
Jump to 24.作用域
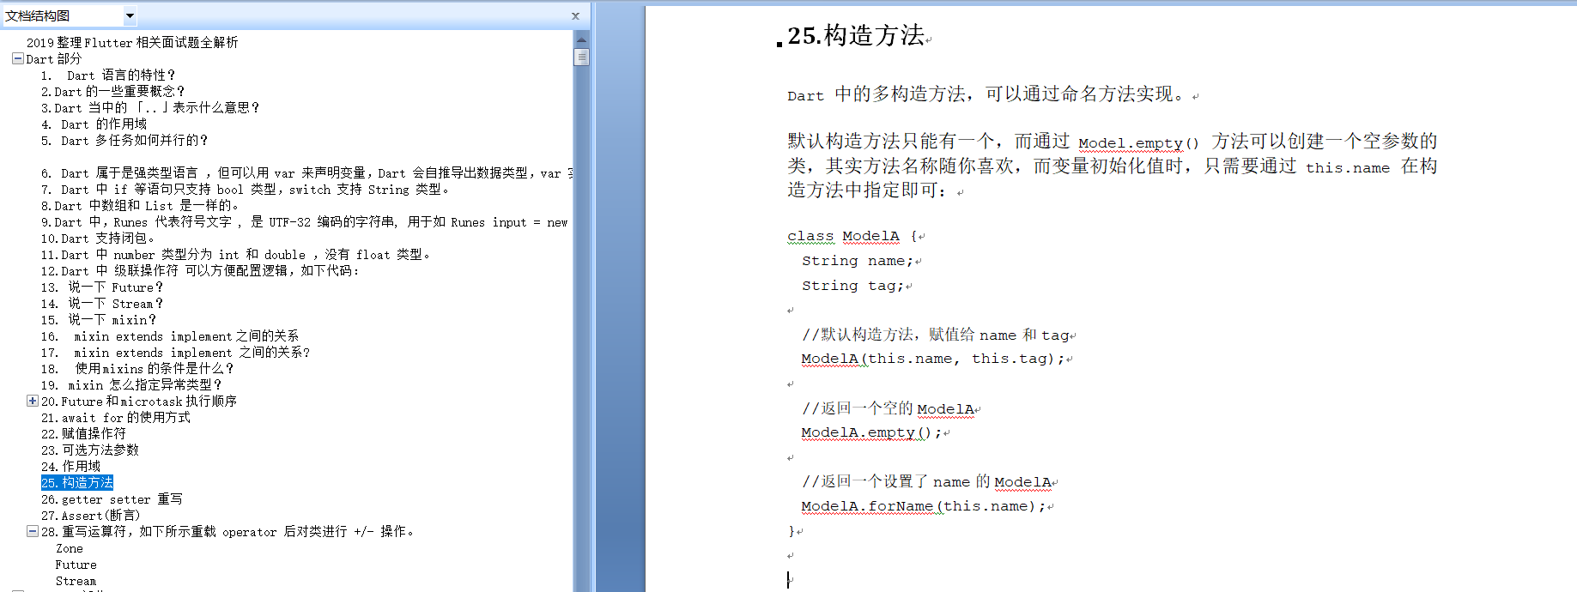pos(71,466)
